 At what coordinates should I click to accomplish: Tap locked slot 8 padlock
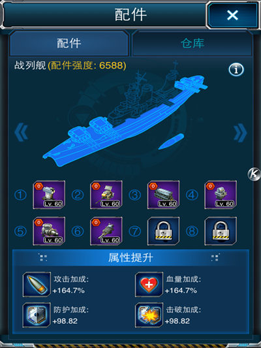[221, 231]
